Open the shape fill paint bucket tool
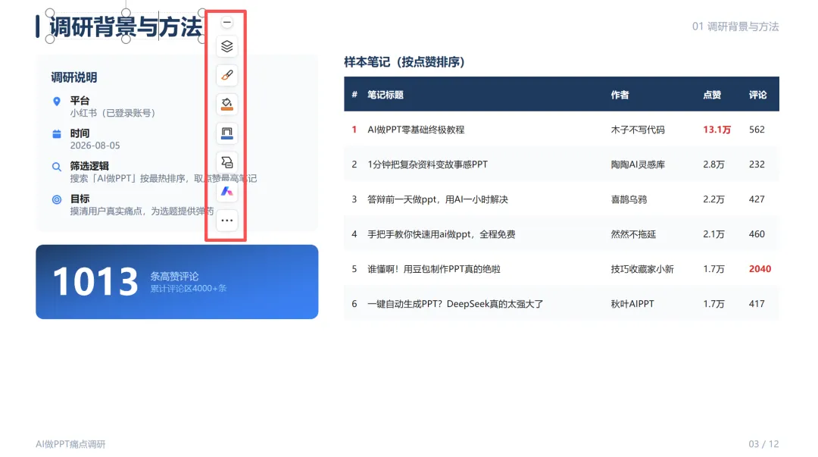 [x=226, y=105]
